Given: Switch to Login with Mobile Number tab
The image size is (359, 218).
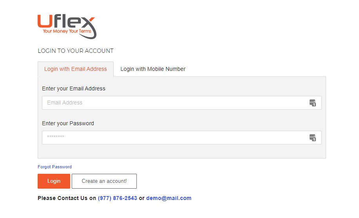Looking at the screenshot, I should coord(153,69).
